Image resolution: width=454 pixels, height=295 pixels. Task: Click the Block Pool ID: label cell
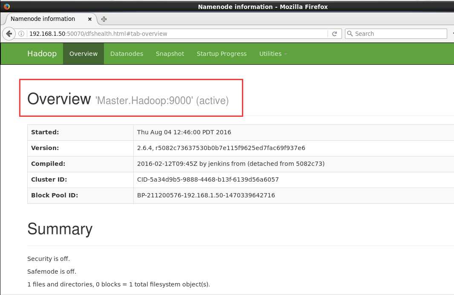(x=80, y=195)
